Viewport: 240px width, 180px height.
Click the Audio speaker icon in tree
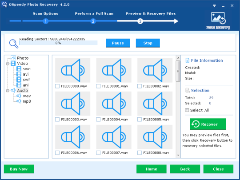coord(13,91)
